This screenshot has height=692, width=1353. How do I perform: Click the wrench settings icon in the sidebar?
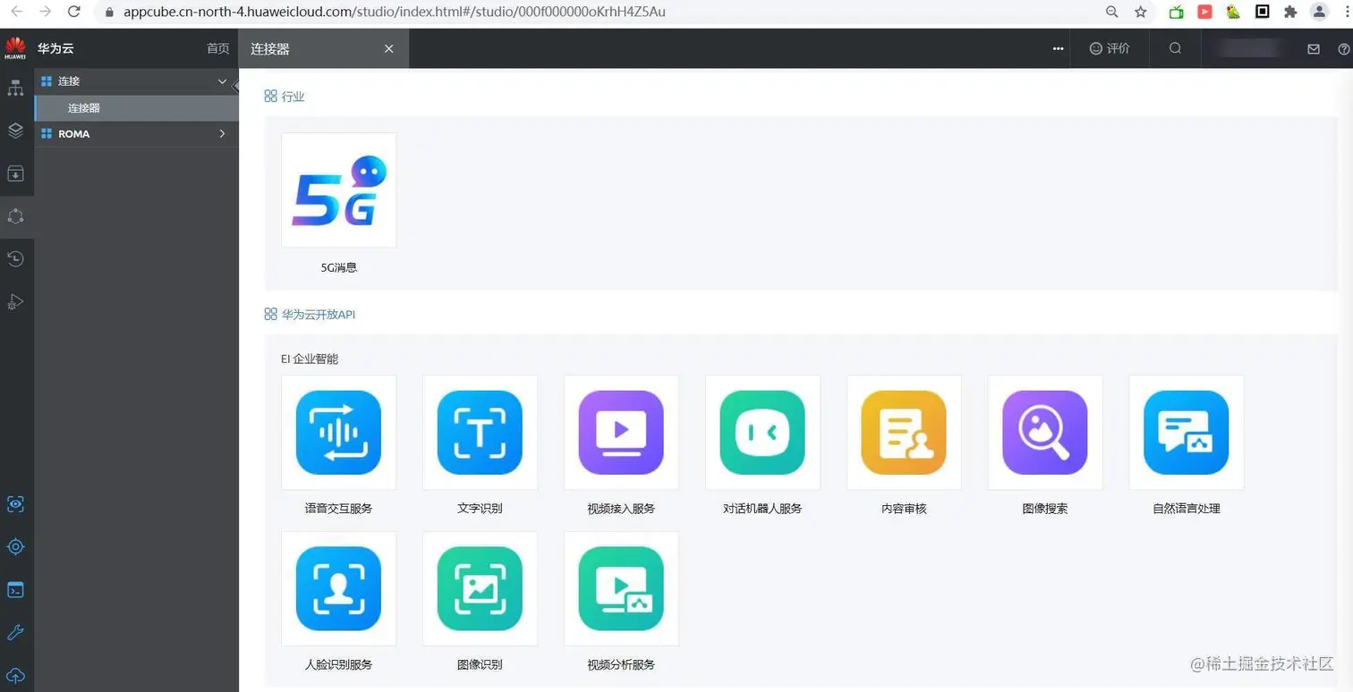(x=15, y=632)
